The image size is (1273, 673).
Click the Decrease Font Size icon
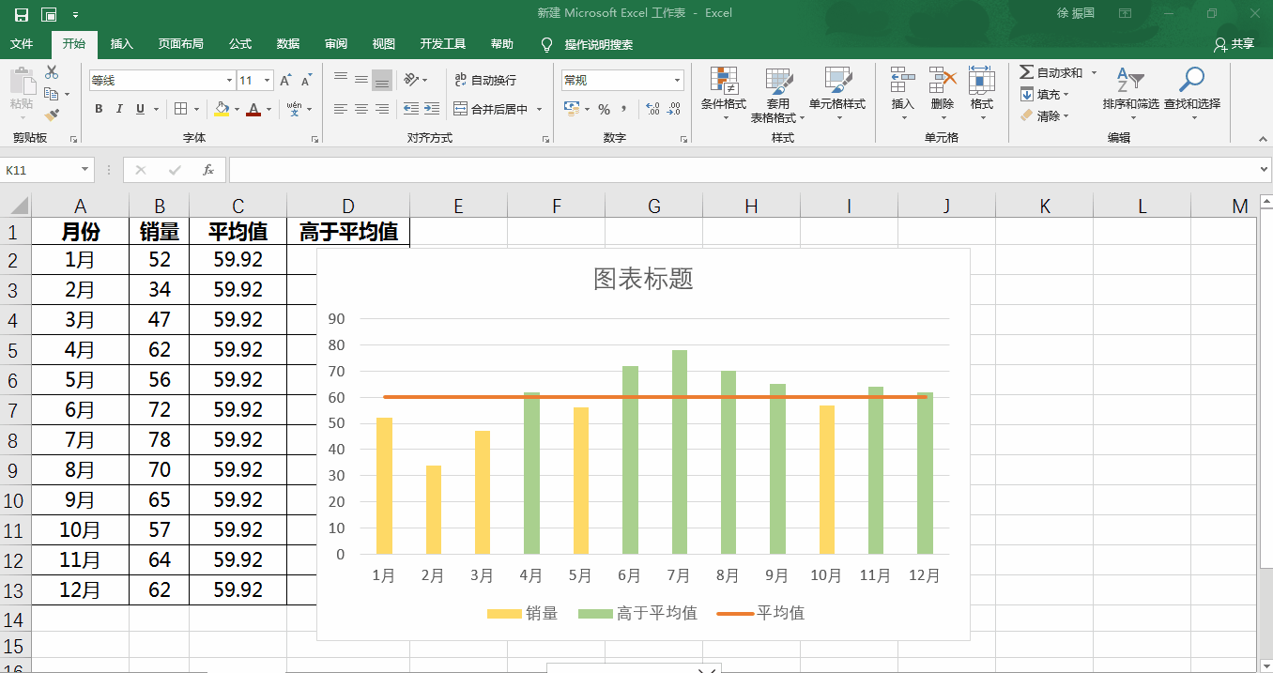(x=307, y=81)
